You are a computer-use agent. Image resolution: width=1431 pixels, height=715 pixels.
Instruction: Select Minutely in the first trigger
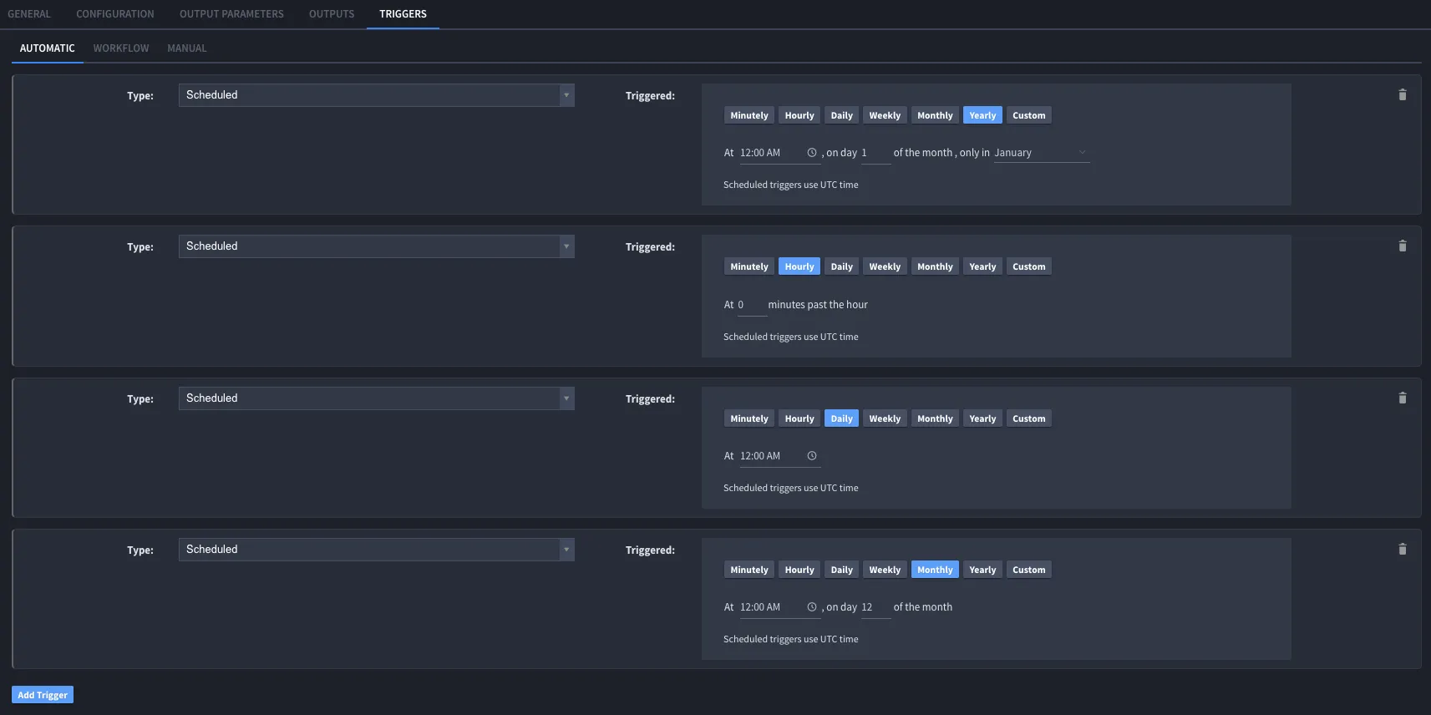pos(749,115)
